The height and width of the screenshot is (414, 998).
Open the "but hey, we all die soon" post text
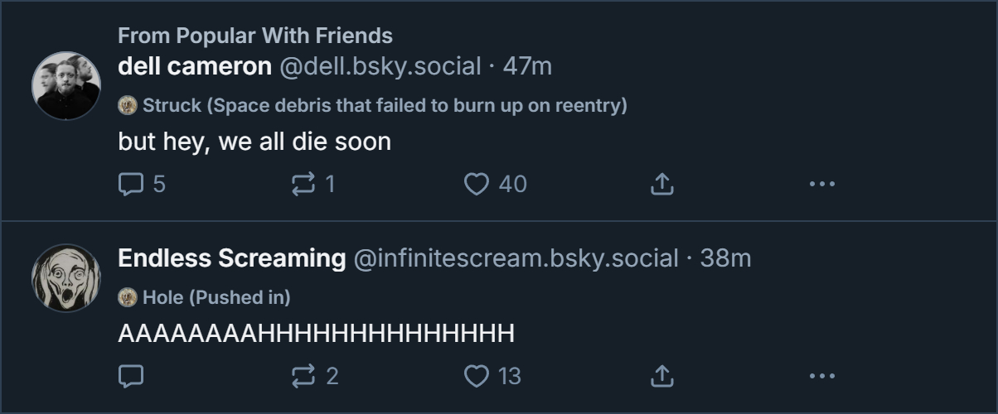(x=254, y=142)
